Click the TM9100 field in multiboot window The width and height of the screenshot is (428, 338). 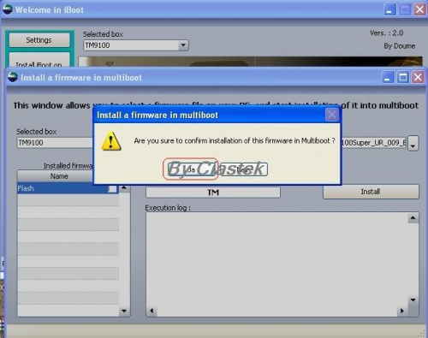[x=55, y=143]
